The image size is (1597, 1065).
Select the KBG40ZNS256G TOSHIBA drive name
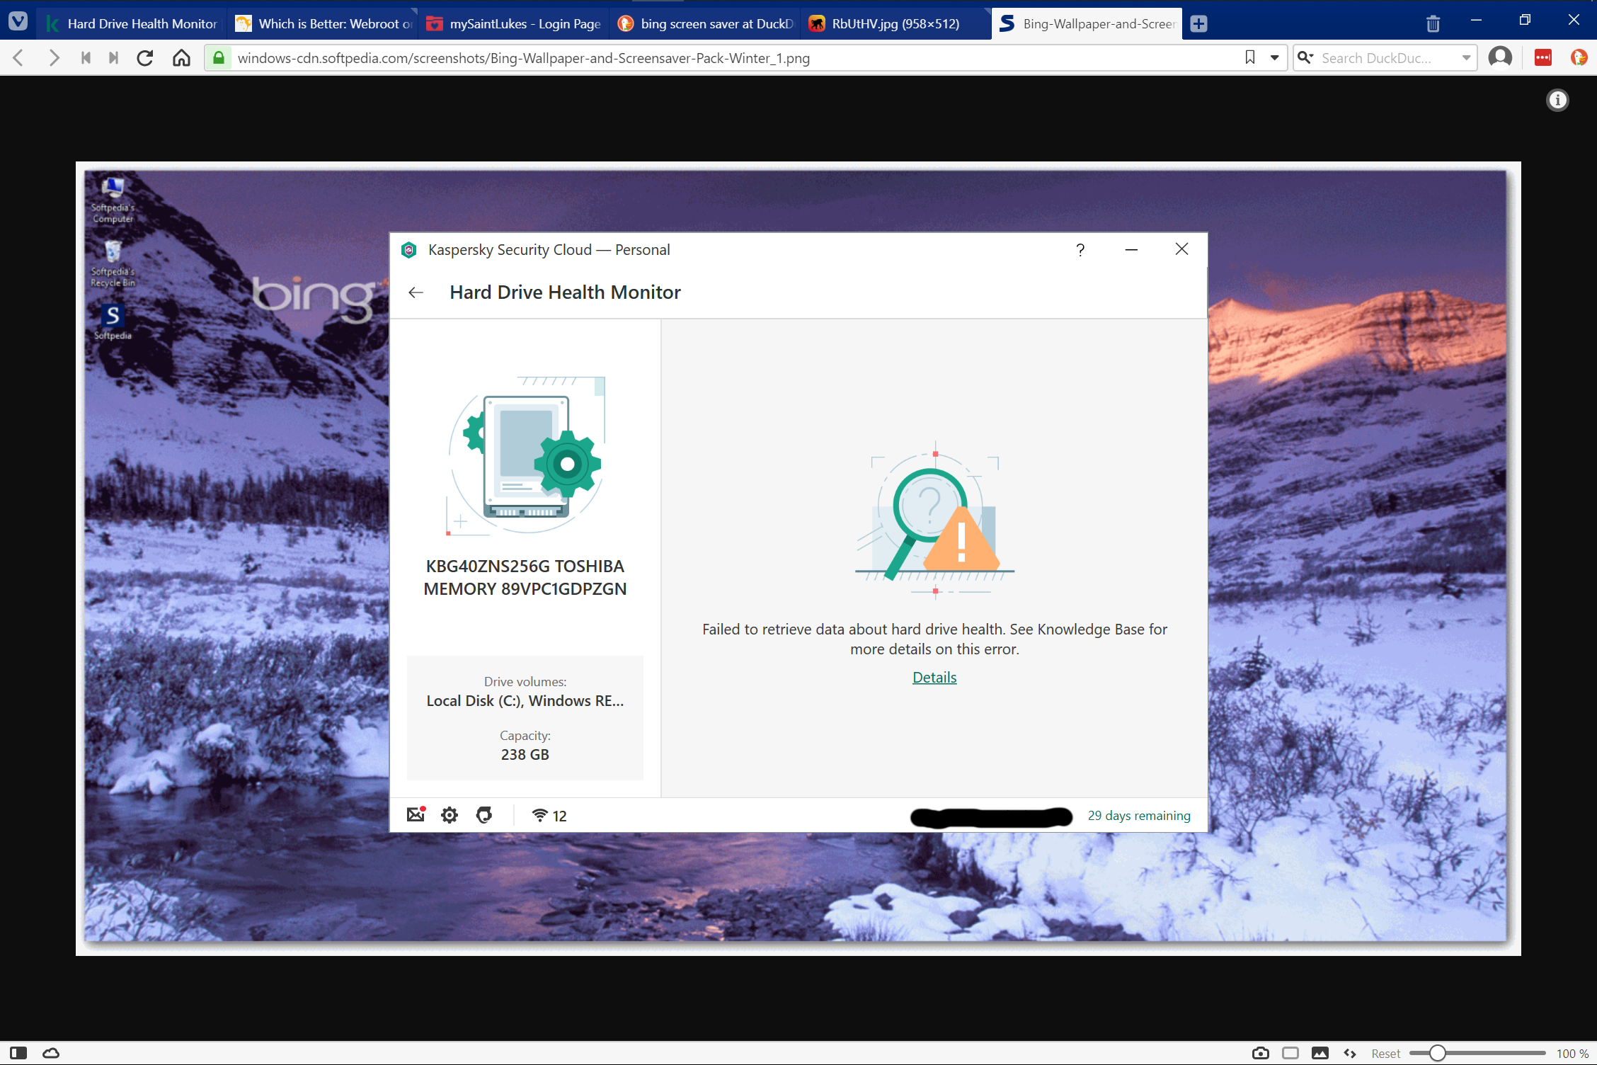tap(525, 578)
